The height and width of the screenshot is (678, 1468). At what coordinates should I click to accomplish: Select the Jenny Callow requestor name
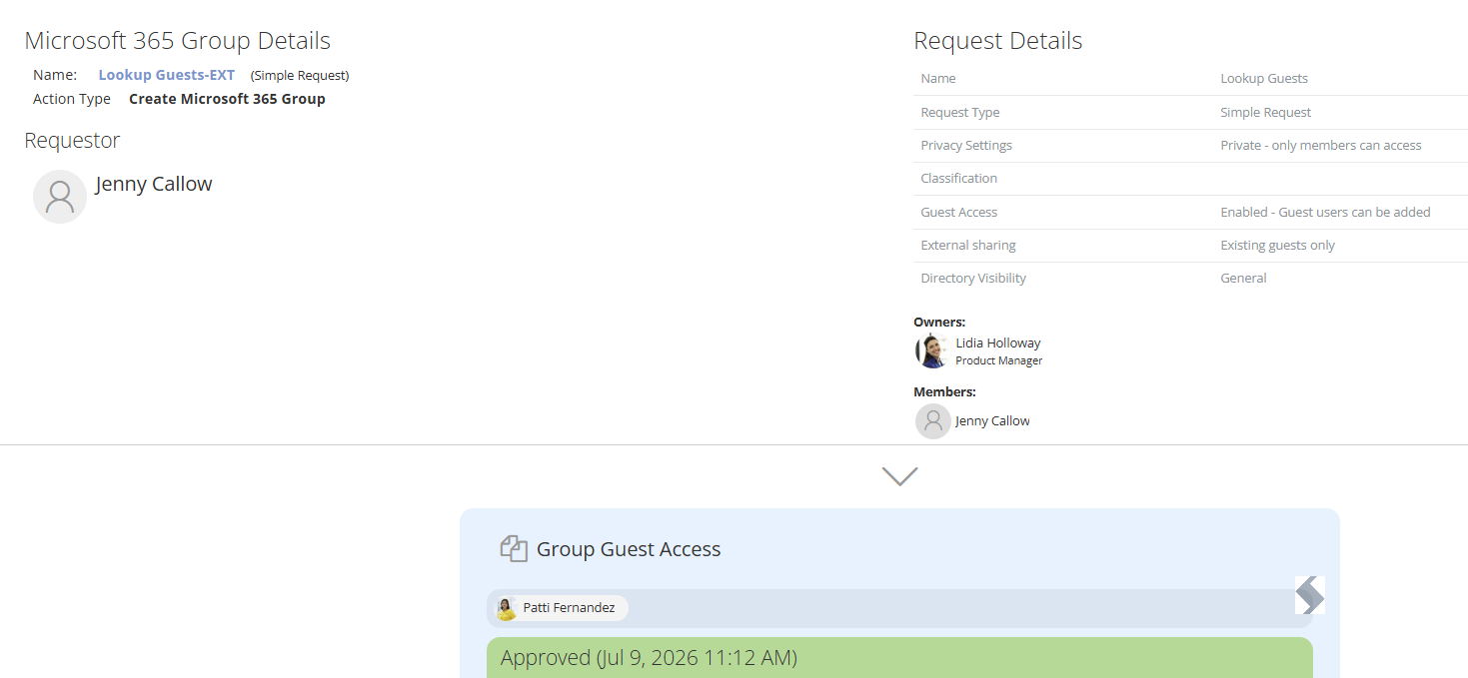tap(154, 184)
